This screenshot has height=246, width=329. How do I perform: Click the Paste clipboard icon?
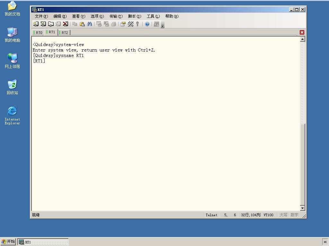(82, 24)
